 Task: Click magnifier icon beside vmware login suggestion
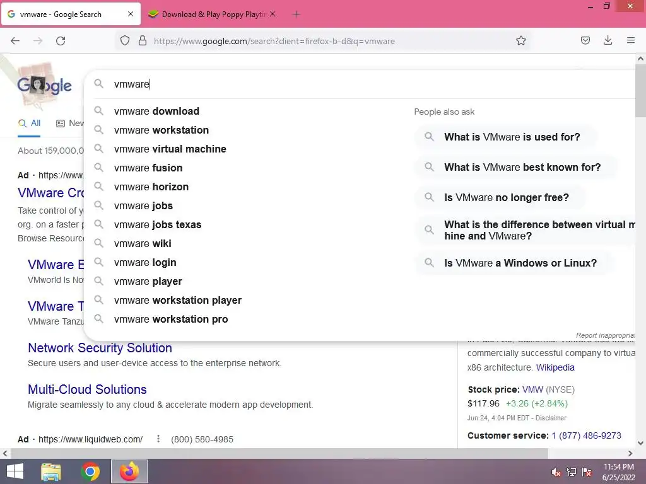point(98,262)
